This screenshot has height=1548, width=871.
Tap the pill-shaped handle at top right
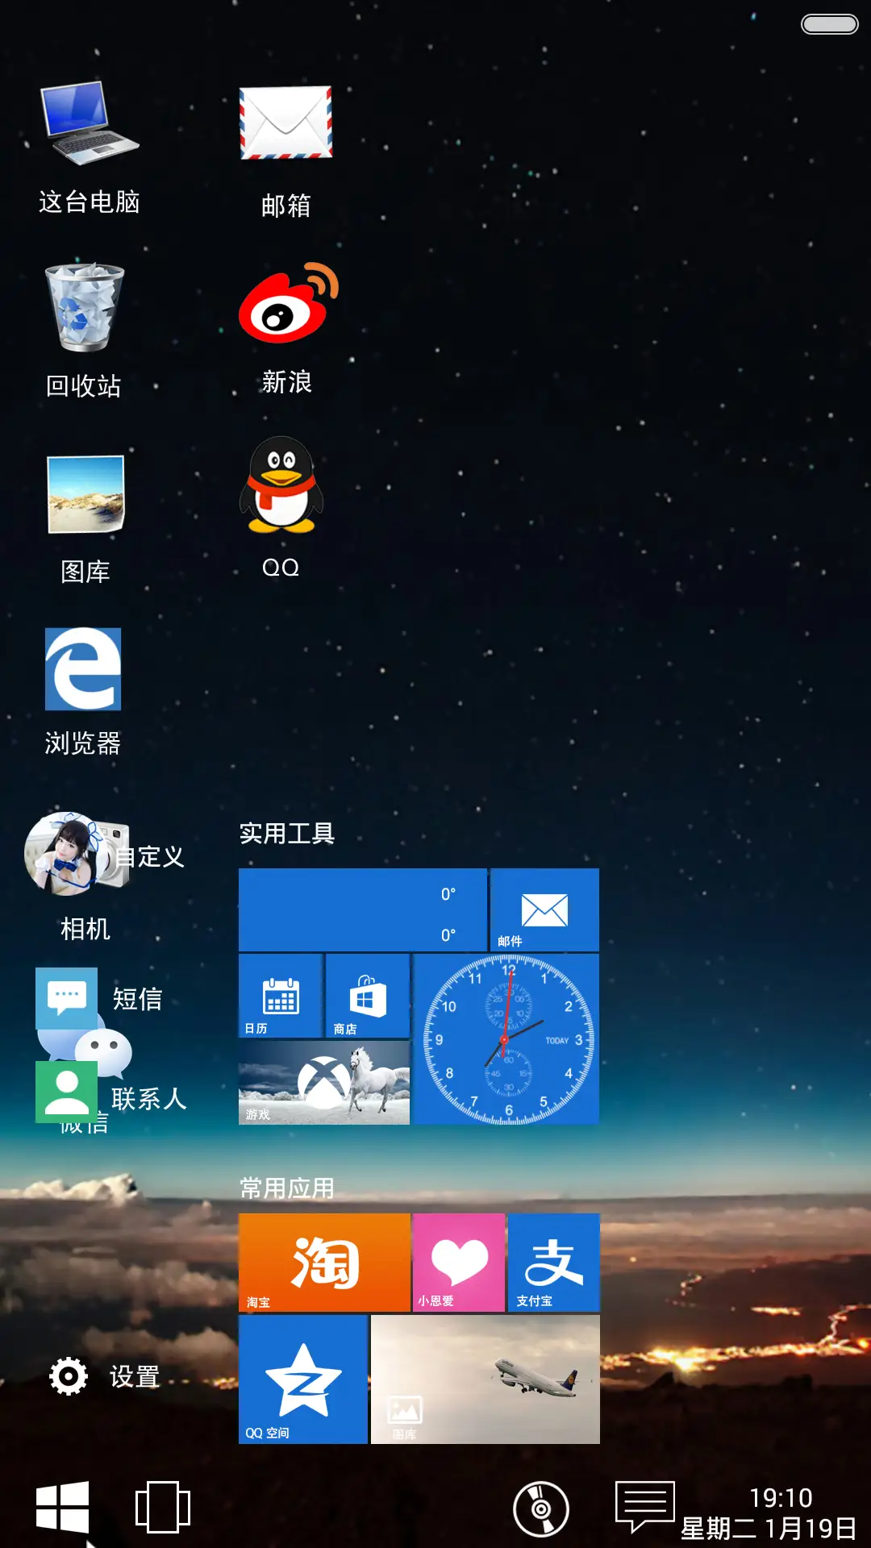tap(829, 24)
